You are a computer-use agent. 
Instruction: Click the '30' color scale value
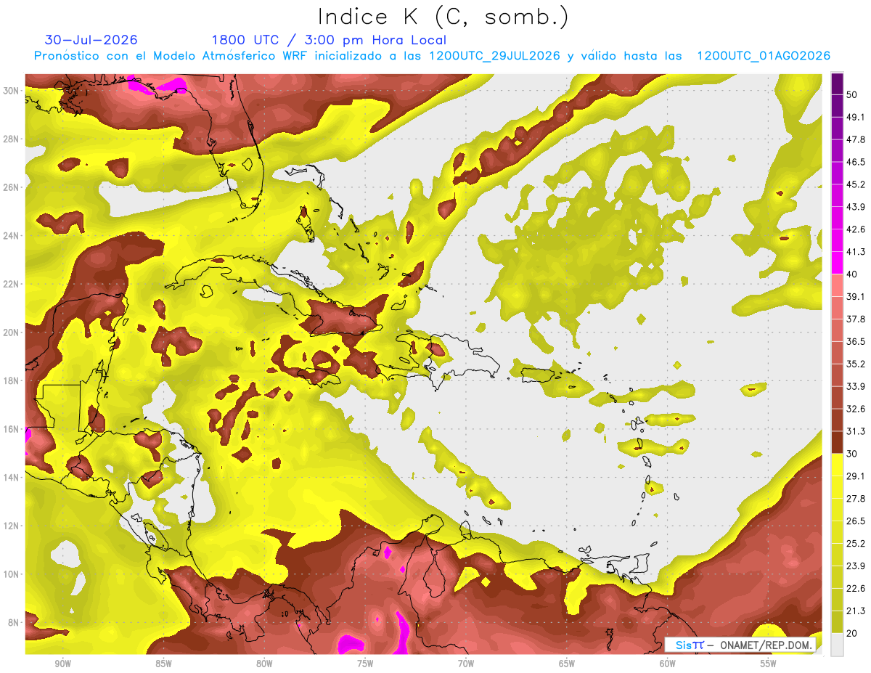(852, 454)
